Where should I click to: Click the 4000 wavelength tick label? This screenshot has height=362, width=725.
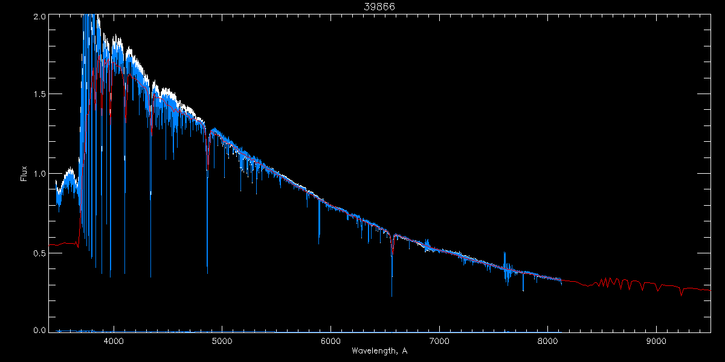click(x=113, y=341)
